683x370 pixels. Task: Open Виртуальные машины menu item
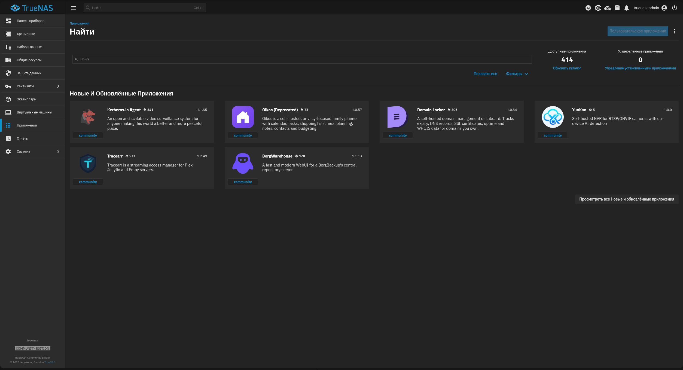33,112
